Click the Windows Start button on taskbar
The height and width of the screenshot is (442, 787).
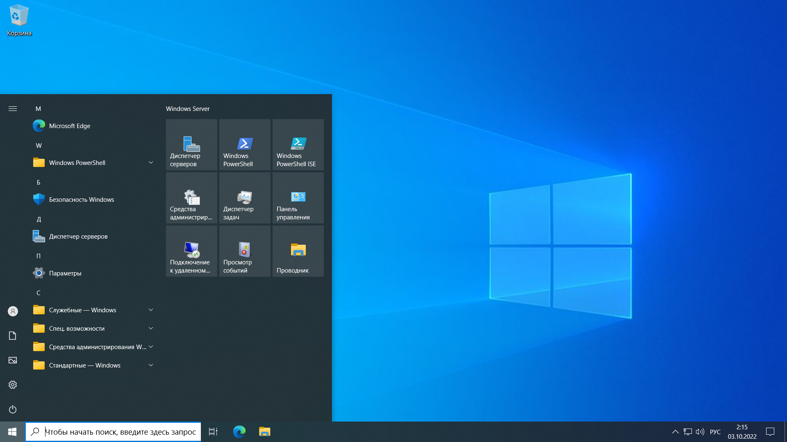pyautogui.click(x=12, y=432)
